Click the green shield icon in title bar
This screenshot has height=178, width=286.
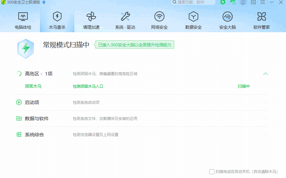(x=223, y=2)
